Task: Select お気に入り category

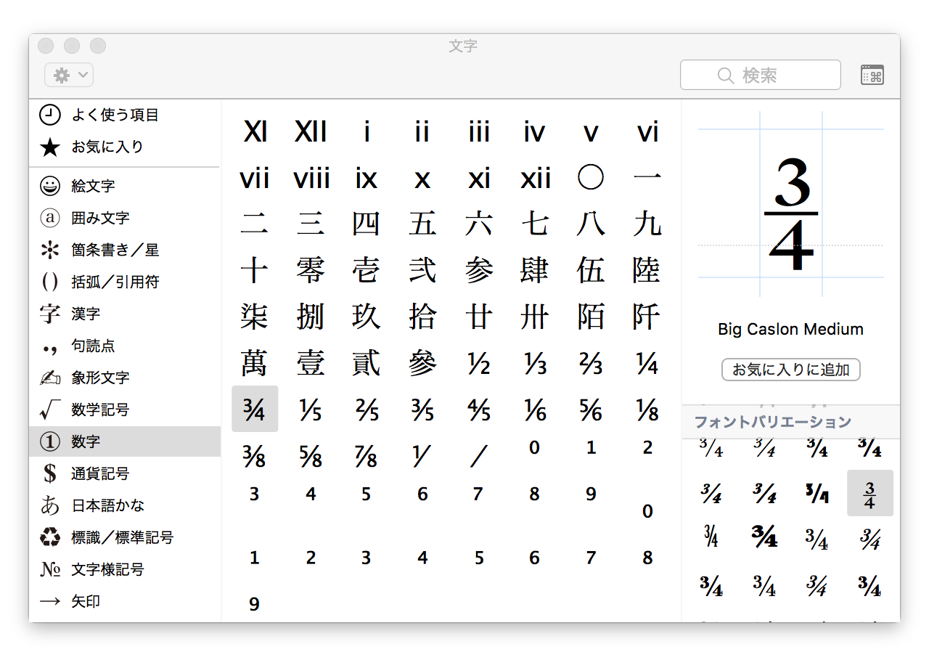Action: pyautogui.click(x=125, y=147)
